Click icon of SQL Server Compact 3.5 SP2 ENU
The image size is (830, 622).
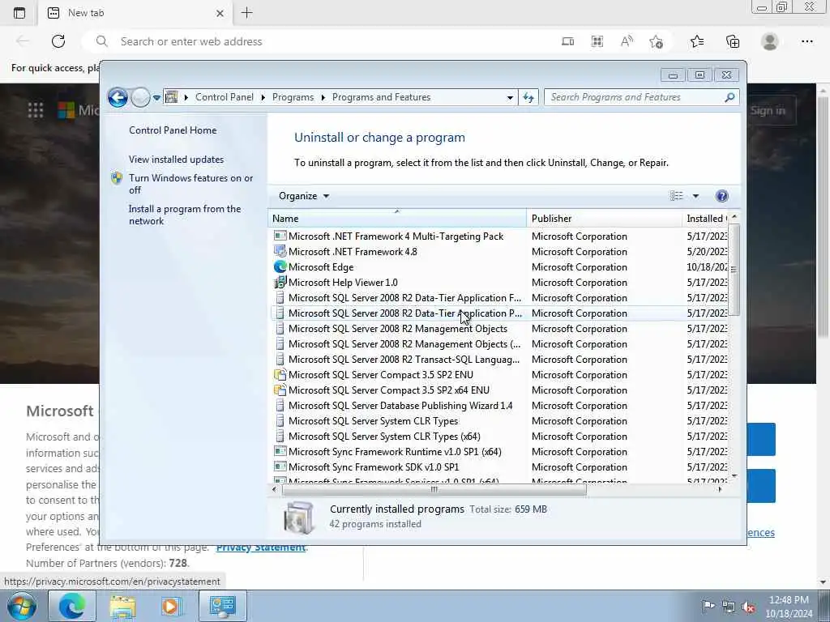(x=280, y=374)
